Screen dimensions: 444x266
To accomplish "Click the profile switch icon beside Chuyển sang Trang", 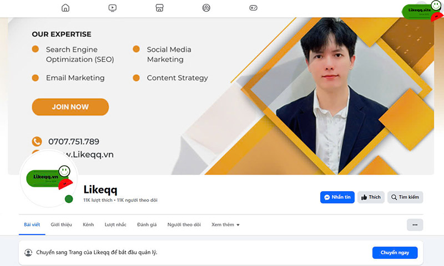I will pos(28,253).
